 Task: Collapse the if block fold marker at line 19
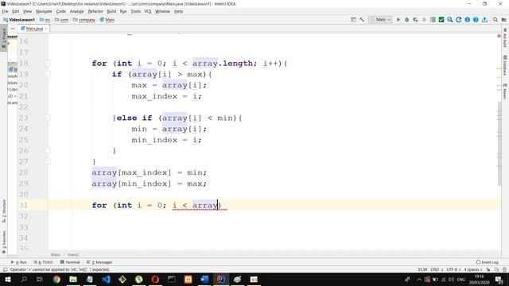48,74
